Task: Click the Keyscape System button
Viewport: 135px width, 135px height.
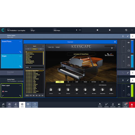Action: pos(58,47)
